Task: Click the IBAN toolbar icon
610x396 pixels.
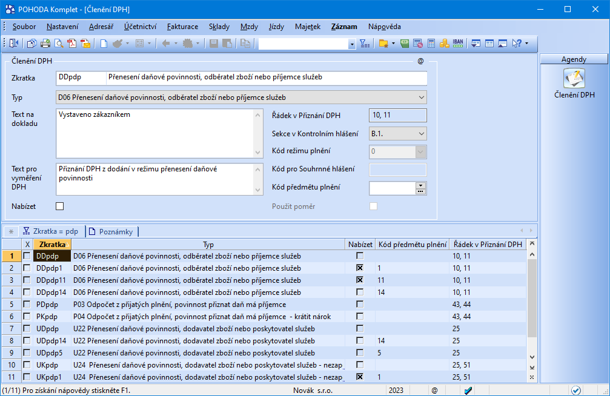Action: (458, 43)
